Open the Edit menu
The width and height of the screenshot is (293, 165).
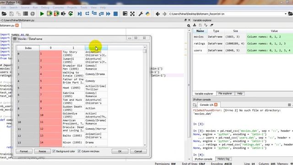coord(3,7)
